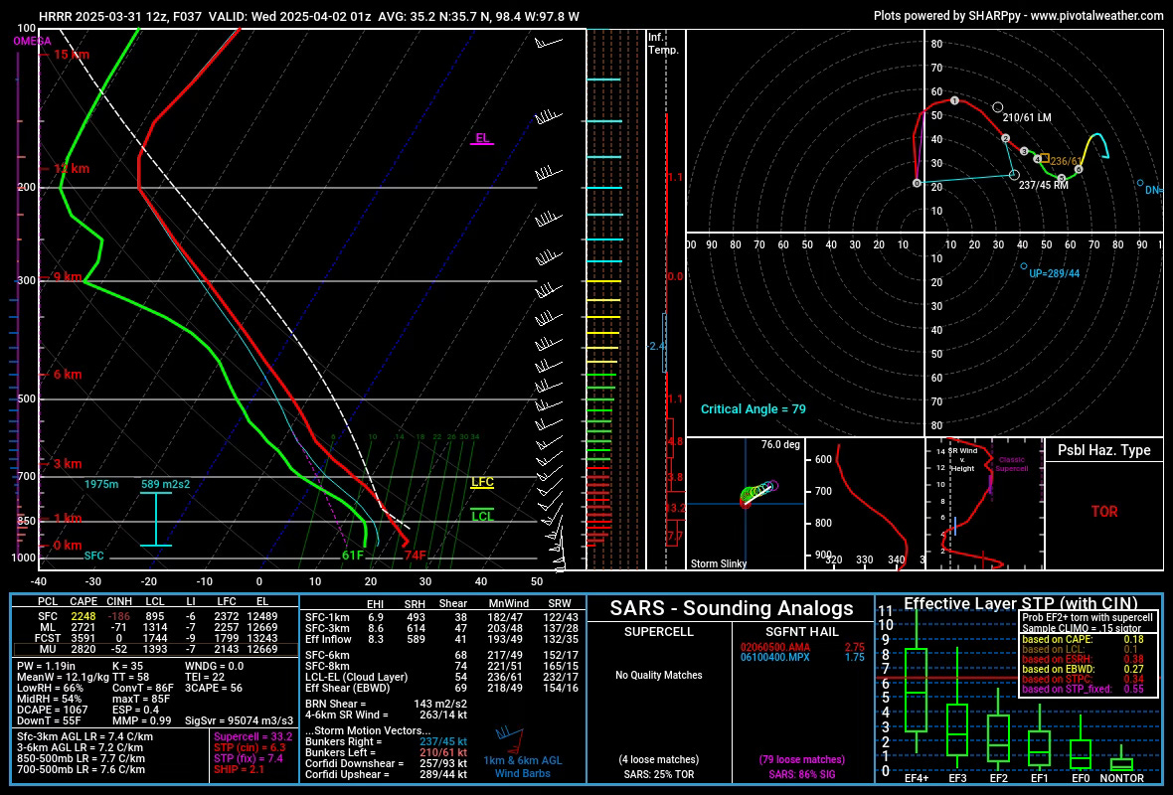
Task: Click the green 'LCL' label on skew-T
Action: point(482,516)
